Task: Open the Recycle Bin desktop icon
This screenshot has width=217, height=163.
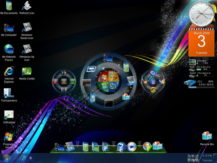Action: (x=207, y=138)
